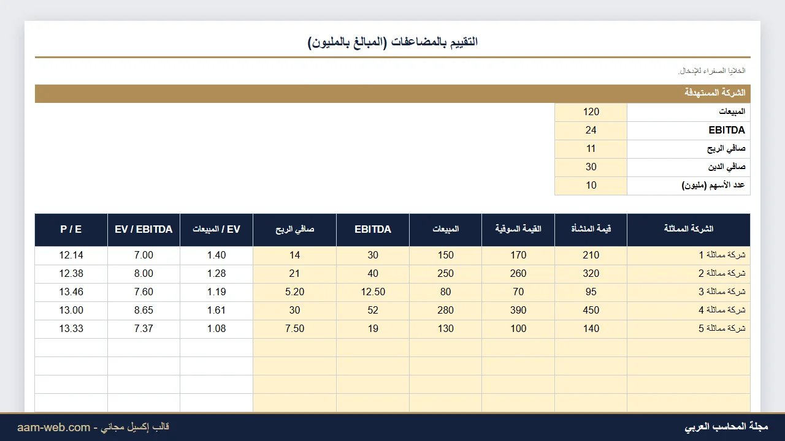Image resolution: width=785 pixels, height=441 pixels.
Task: Select the P/E value 13.46
Action: tap(71, 292)
